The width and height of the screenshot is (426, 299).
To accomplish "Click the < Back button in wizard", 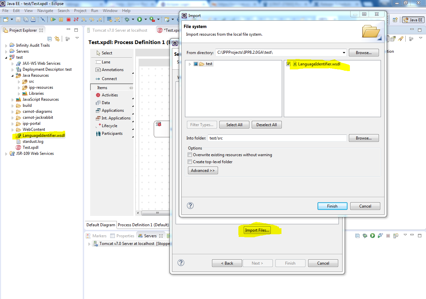I will (x=227, y=263).
